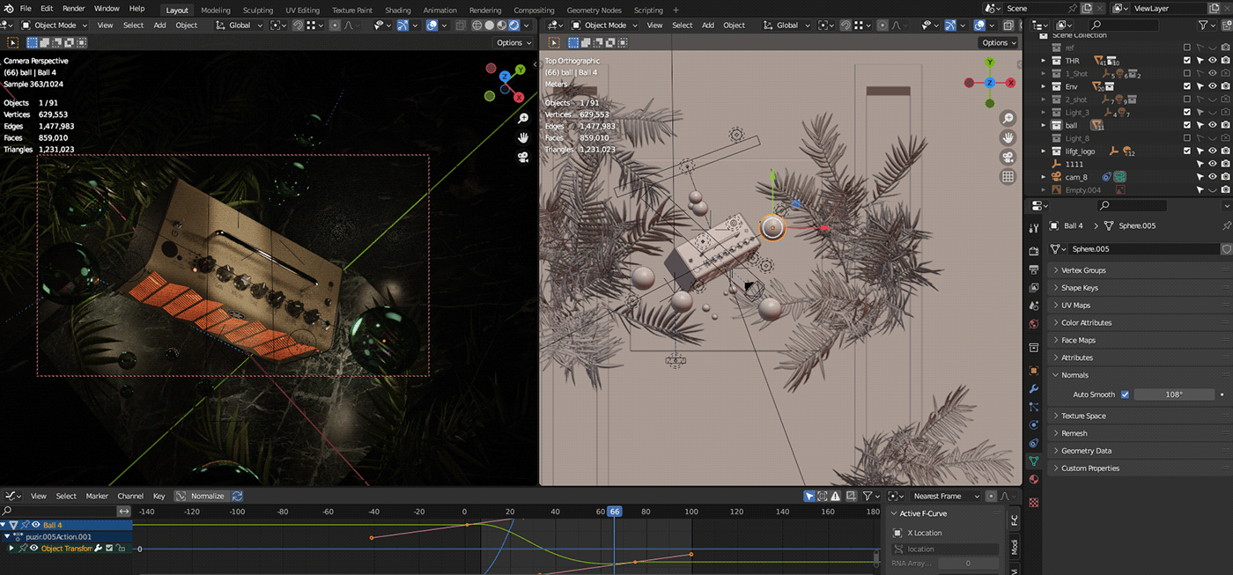Click the frame 66 playhead marker

(x=614, y=512)
